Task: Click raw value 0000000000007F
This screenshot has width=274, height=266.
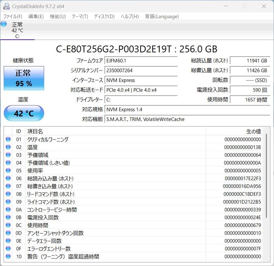Action: pos(243,249)
